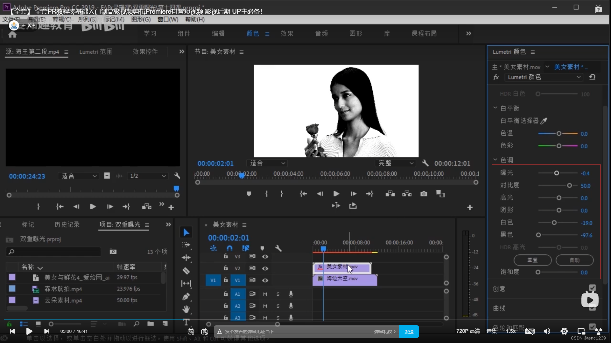Select the Pen tool in the tools panel
This screenshot has width=611, height=343.
(186, 297)
